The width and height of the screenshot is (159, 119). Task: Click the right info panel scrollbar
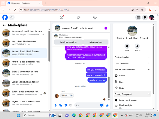pos(153,60)
